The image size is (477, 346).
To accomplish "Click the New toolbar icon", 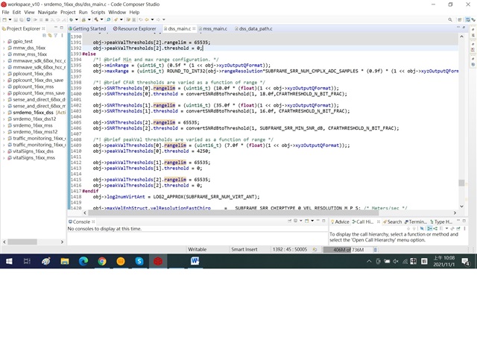I will (4, 19).
